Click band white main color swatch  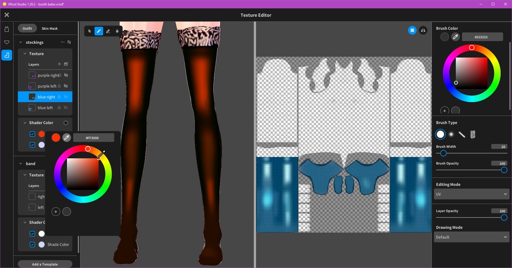coord(41,233)
